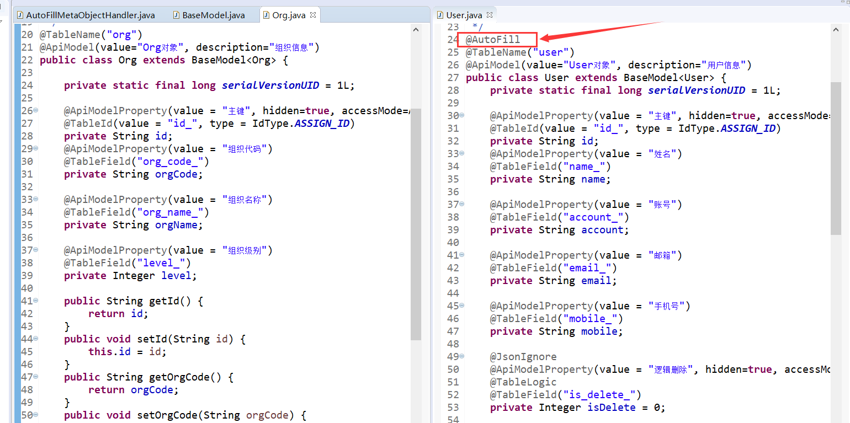Close the Org.java tab

313,15
